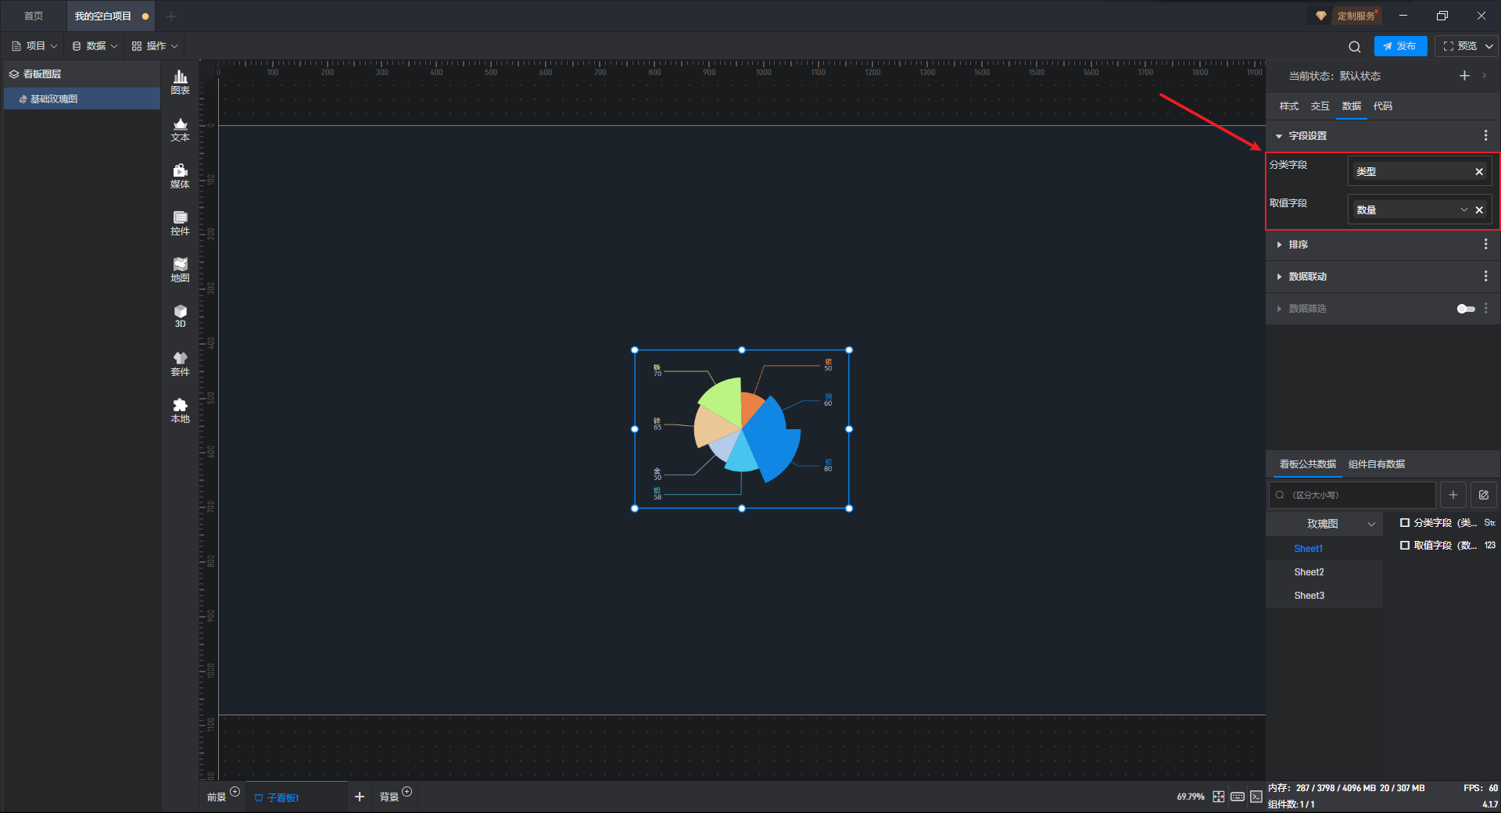This screenshot has width=1501, height=813.
Task: Select the 基础玫瑰图 layer
Action: pyautogui.click(x=82, y=99)
